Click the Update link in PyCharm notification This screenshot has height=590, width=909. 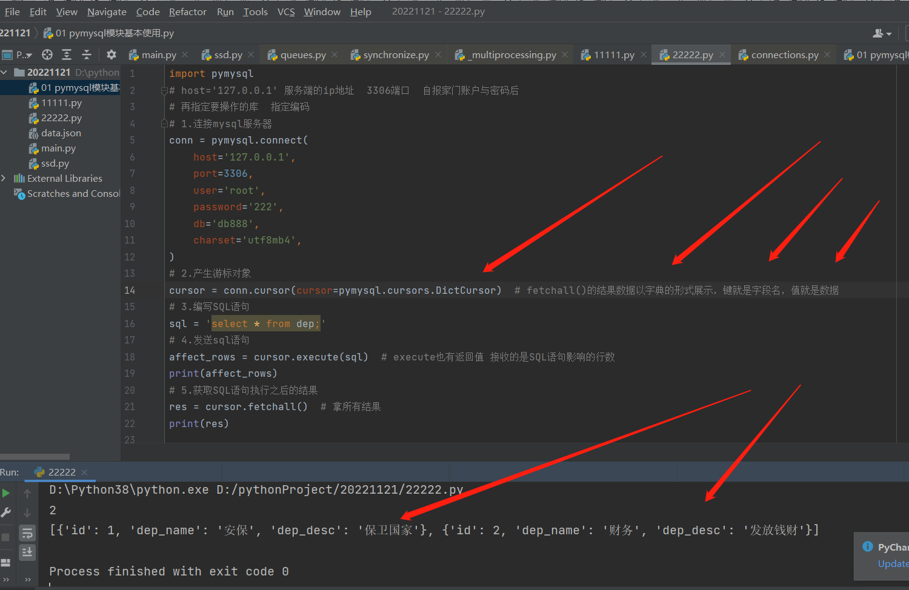893,563
